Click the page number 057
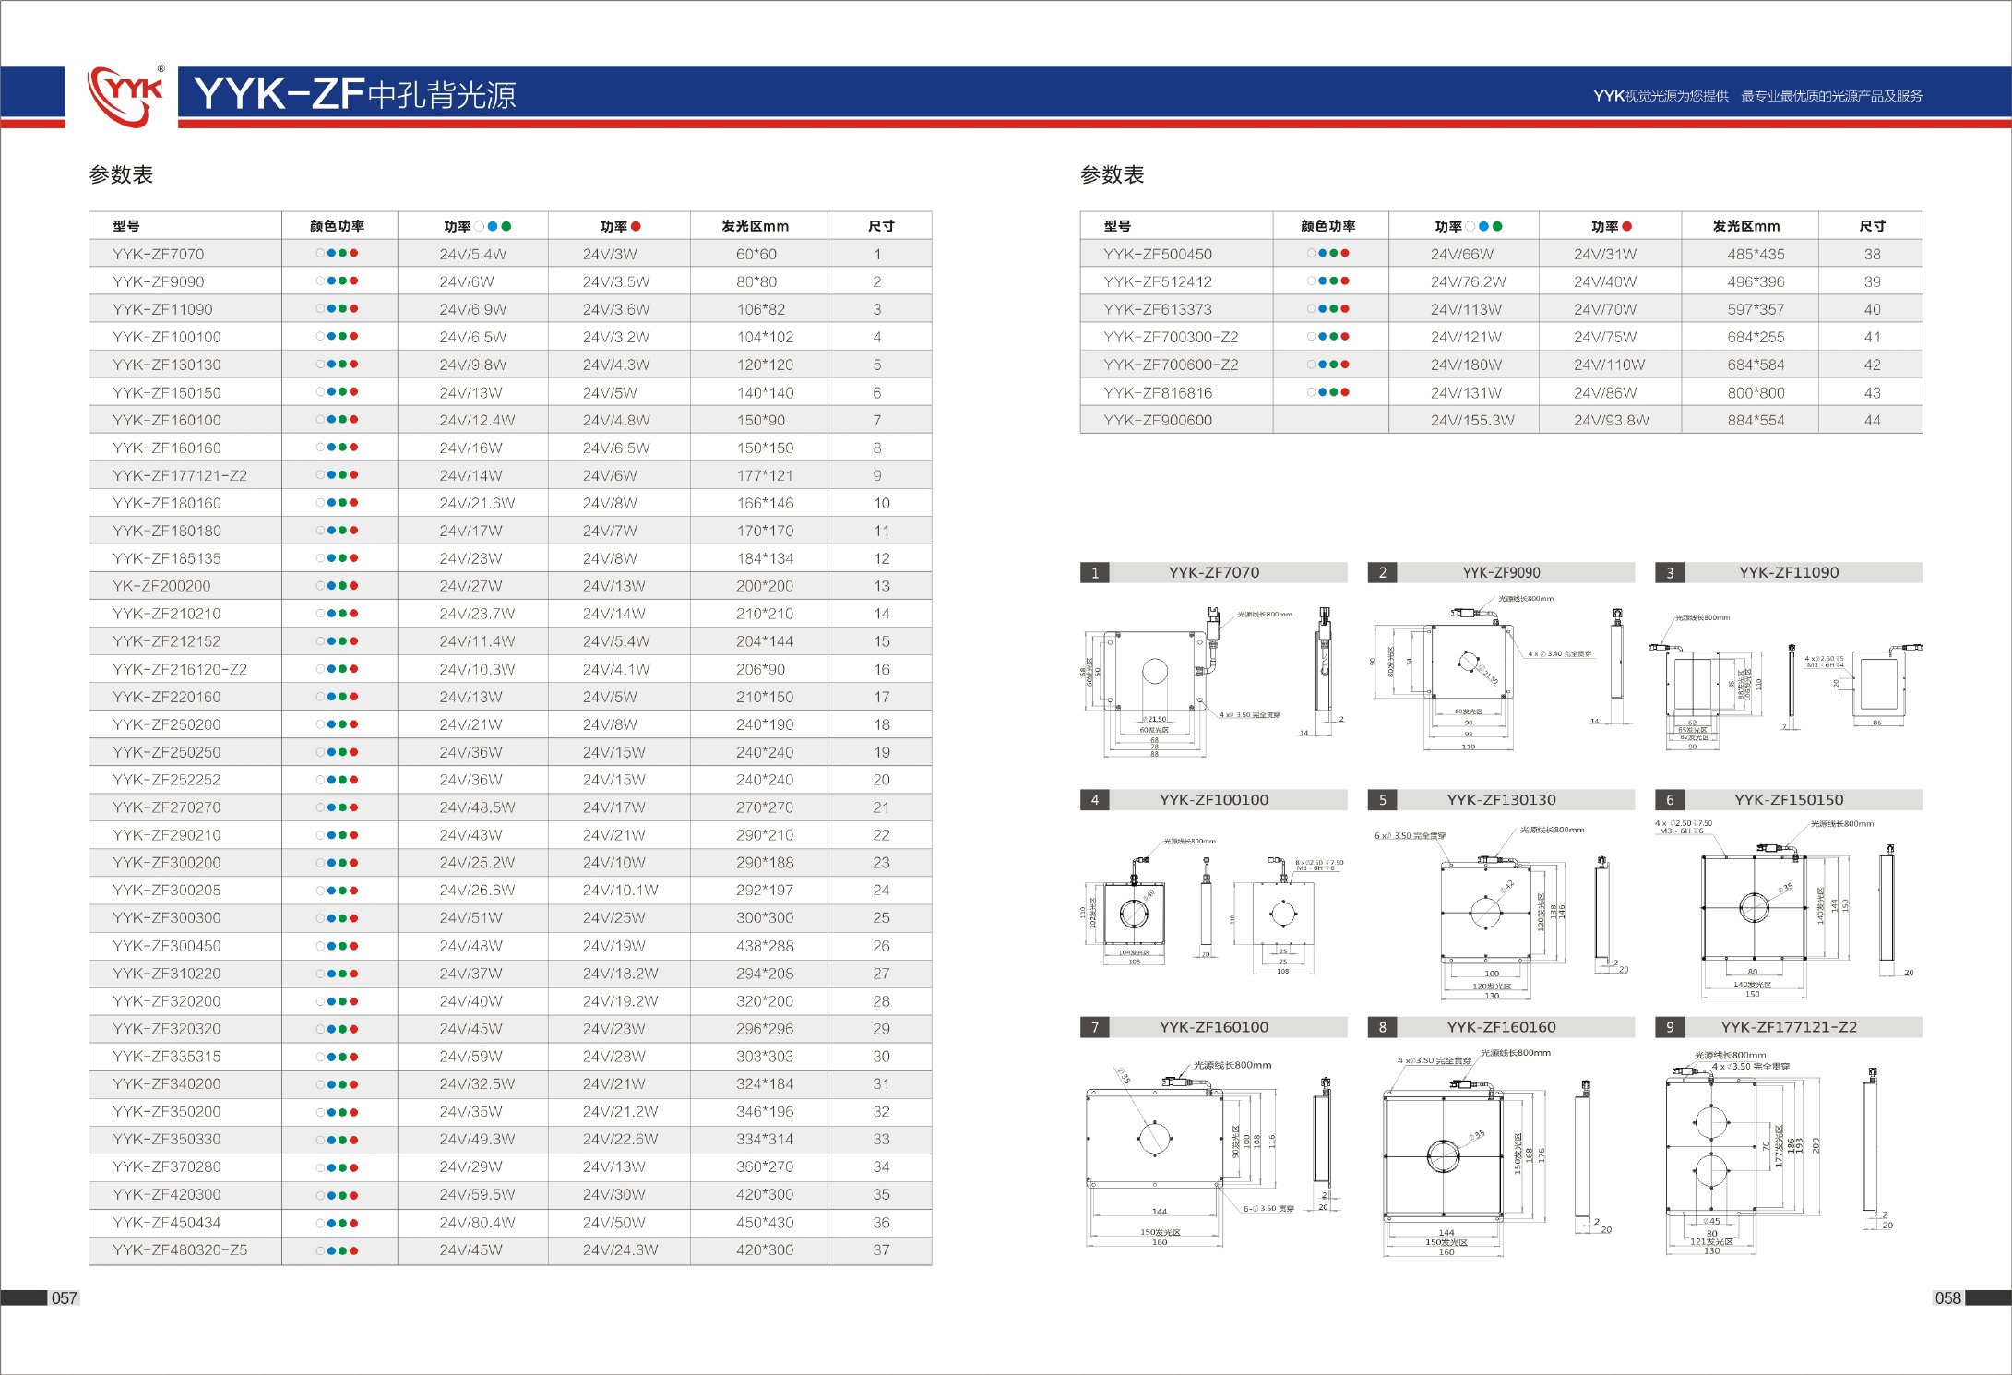The image size is (2012, 1375). pyautogui.click(x=64, y=1297)
